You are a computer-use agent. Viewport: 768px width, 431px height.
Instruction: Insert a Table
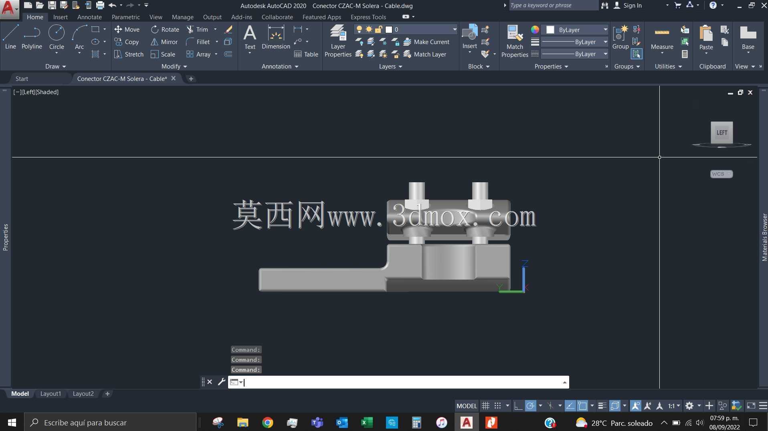point(306,54)
